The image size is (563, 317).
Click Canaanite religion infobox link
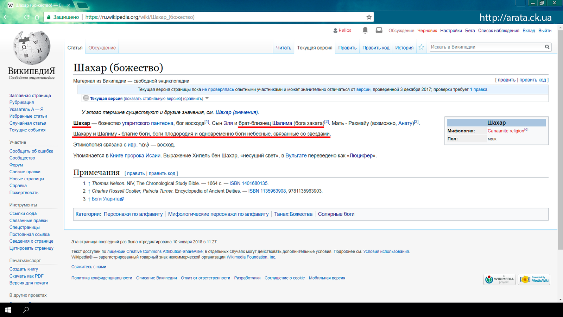tap(506, 131)
